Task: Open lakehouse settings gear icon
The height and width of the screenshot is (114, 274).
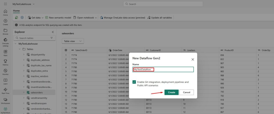Action: [22, 18]
